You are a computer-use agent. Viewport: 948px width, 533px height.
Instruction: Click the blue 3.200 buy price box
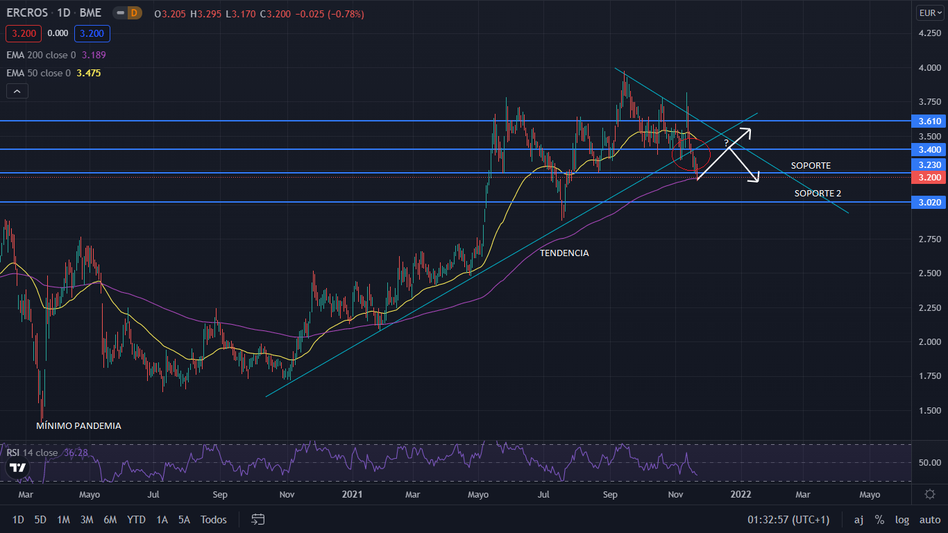(92, 33)
